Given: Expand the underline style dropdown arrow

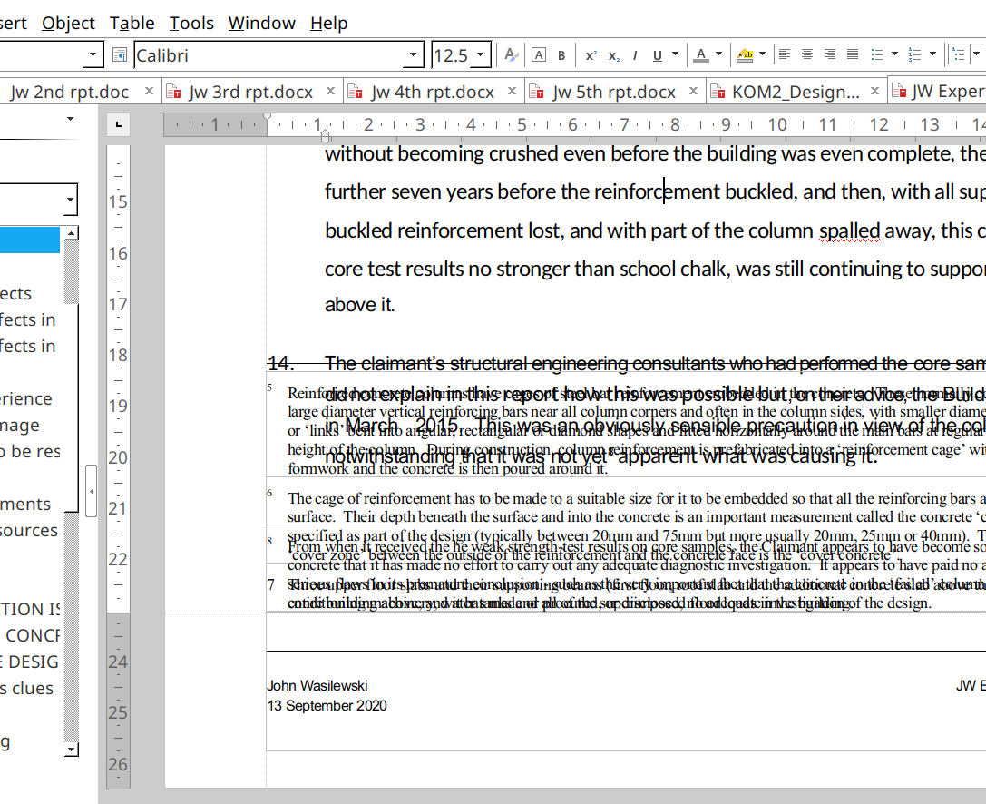Looking at the screenshot, I should coord(675,55).
